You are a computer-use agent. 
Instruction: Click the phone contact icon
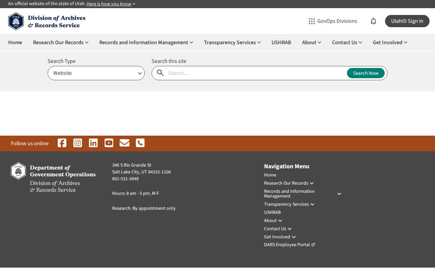pos(140,143)
